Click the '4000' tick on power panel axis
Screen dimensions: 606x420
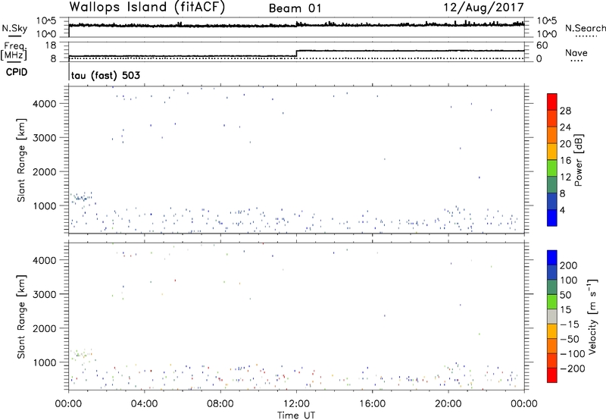click(44, 104)
